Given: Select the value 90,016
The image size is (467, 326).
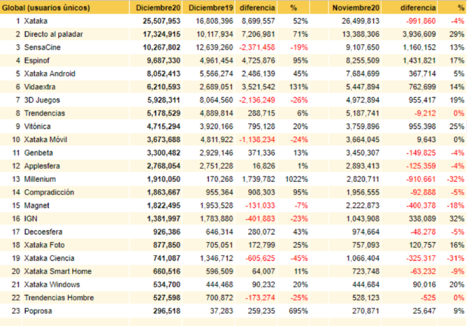Looking at the screenshot, I should click(x=424, y=285).
